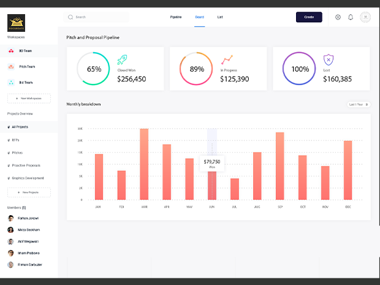Click the 65% Closed Won progress ring
380x285 pixels.
tap(93, 69)
